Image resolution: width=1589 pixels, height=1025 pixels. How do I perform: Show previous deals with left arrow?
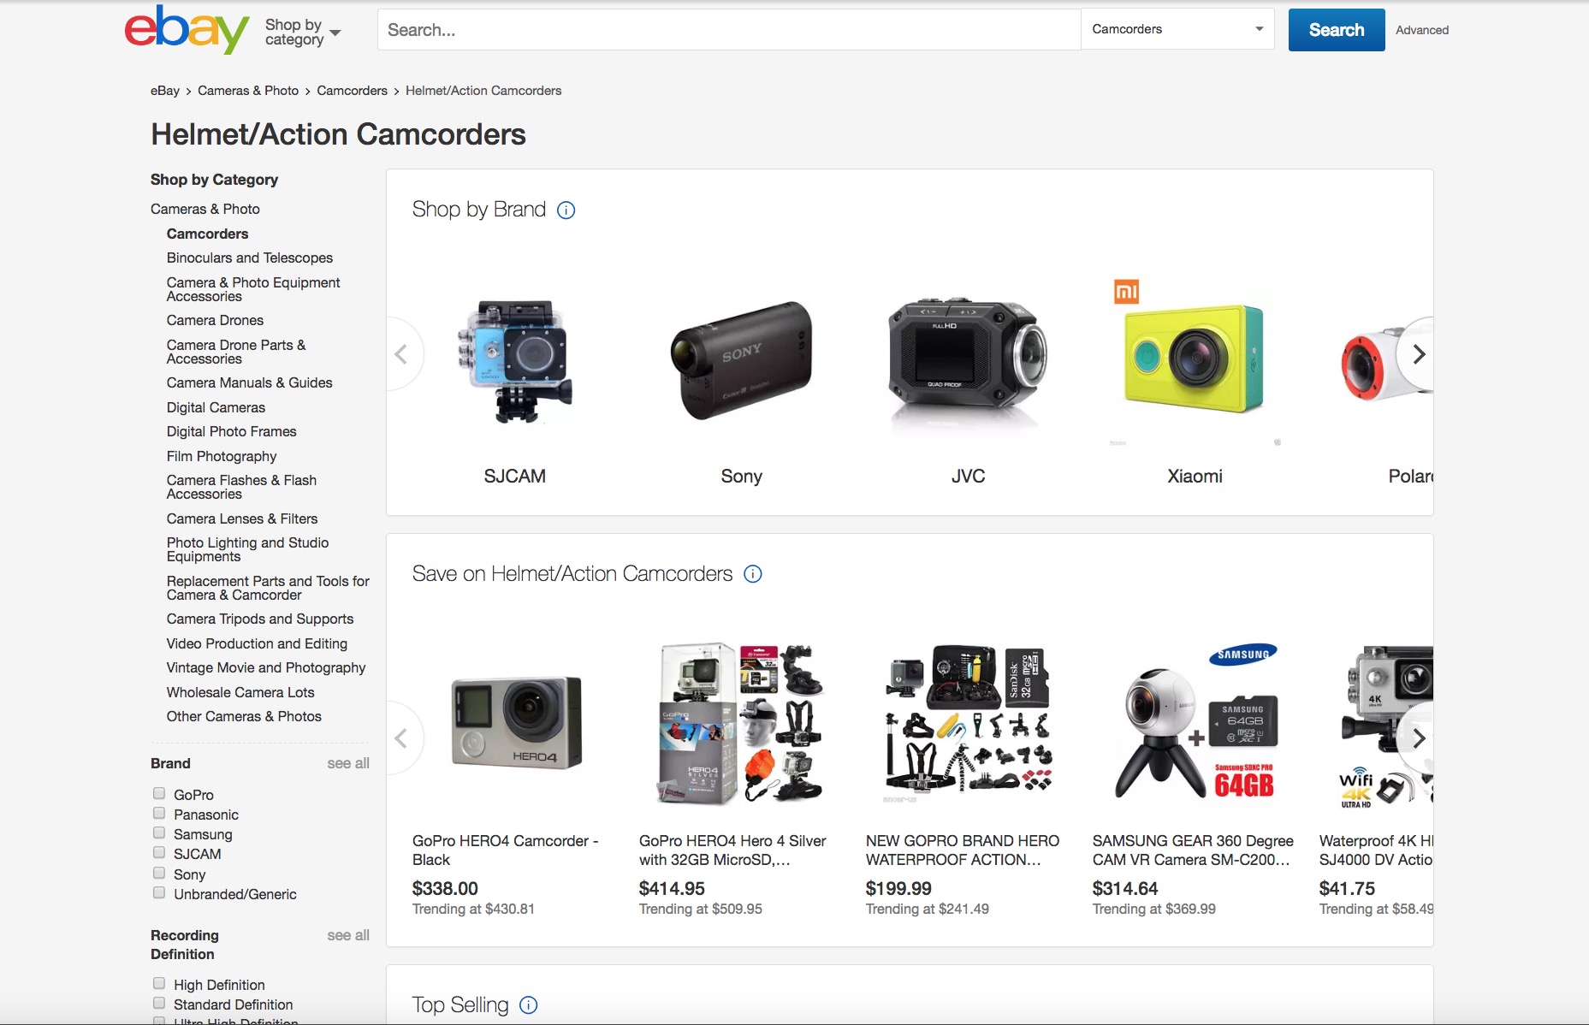pos(403,738)
